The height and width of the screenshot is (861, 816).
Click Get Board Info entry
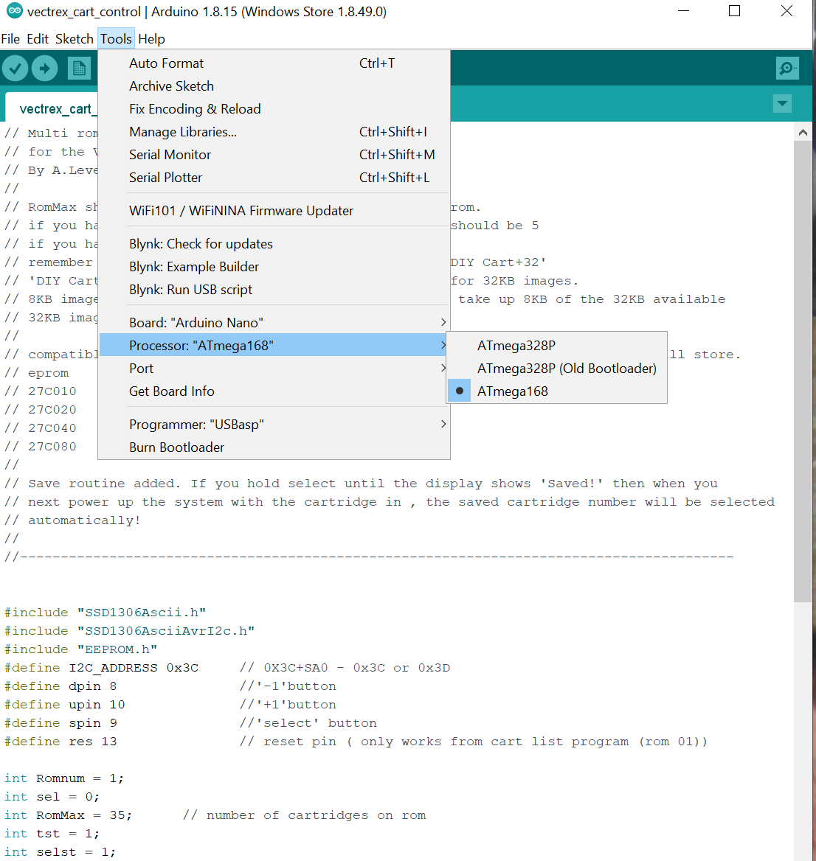274,391
